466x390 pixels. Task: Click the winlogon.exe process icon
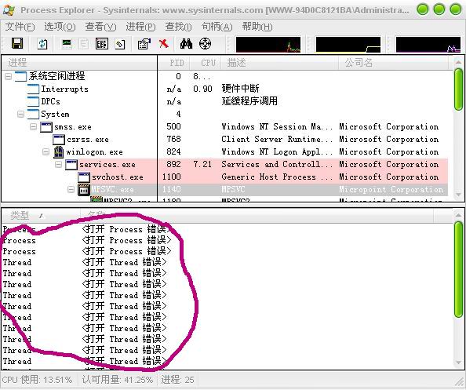click(59, 152)
